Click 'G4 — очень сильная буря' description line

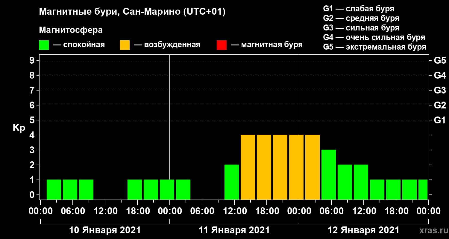point(374,37)
